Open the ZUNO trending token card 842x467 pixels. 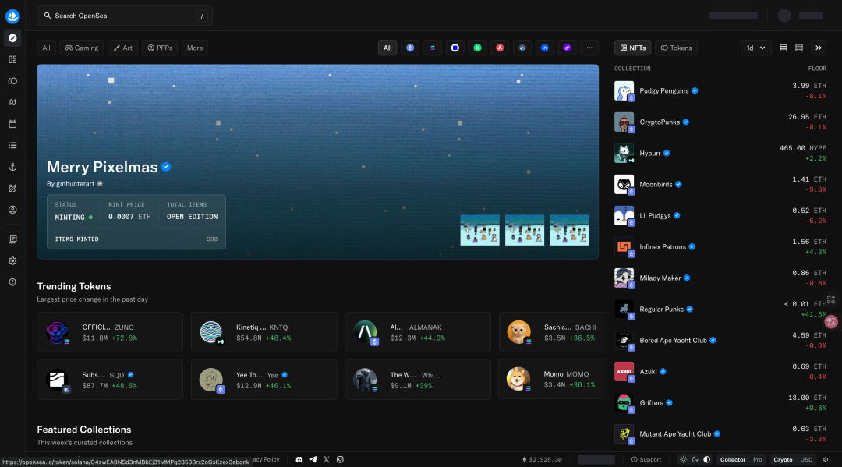110,332
